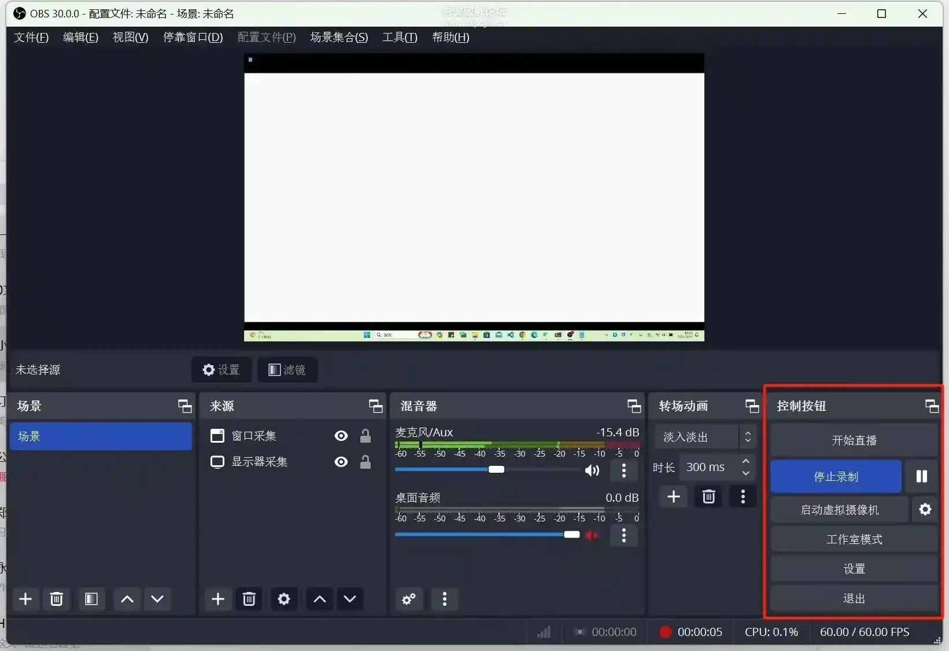This screenshot has width=949, height=651.
Task: Open the 工具(T) menu
Action: pyautogui.click(x=399, y=37)
